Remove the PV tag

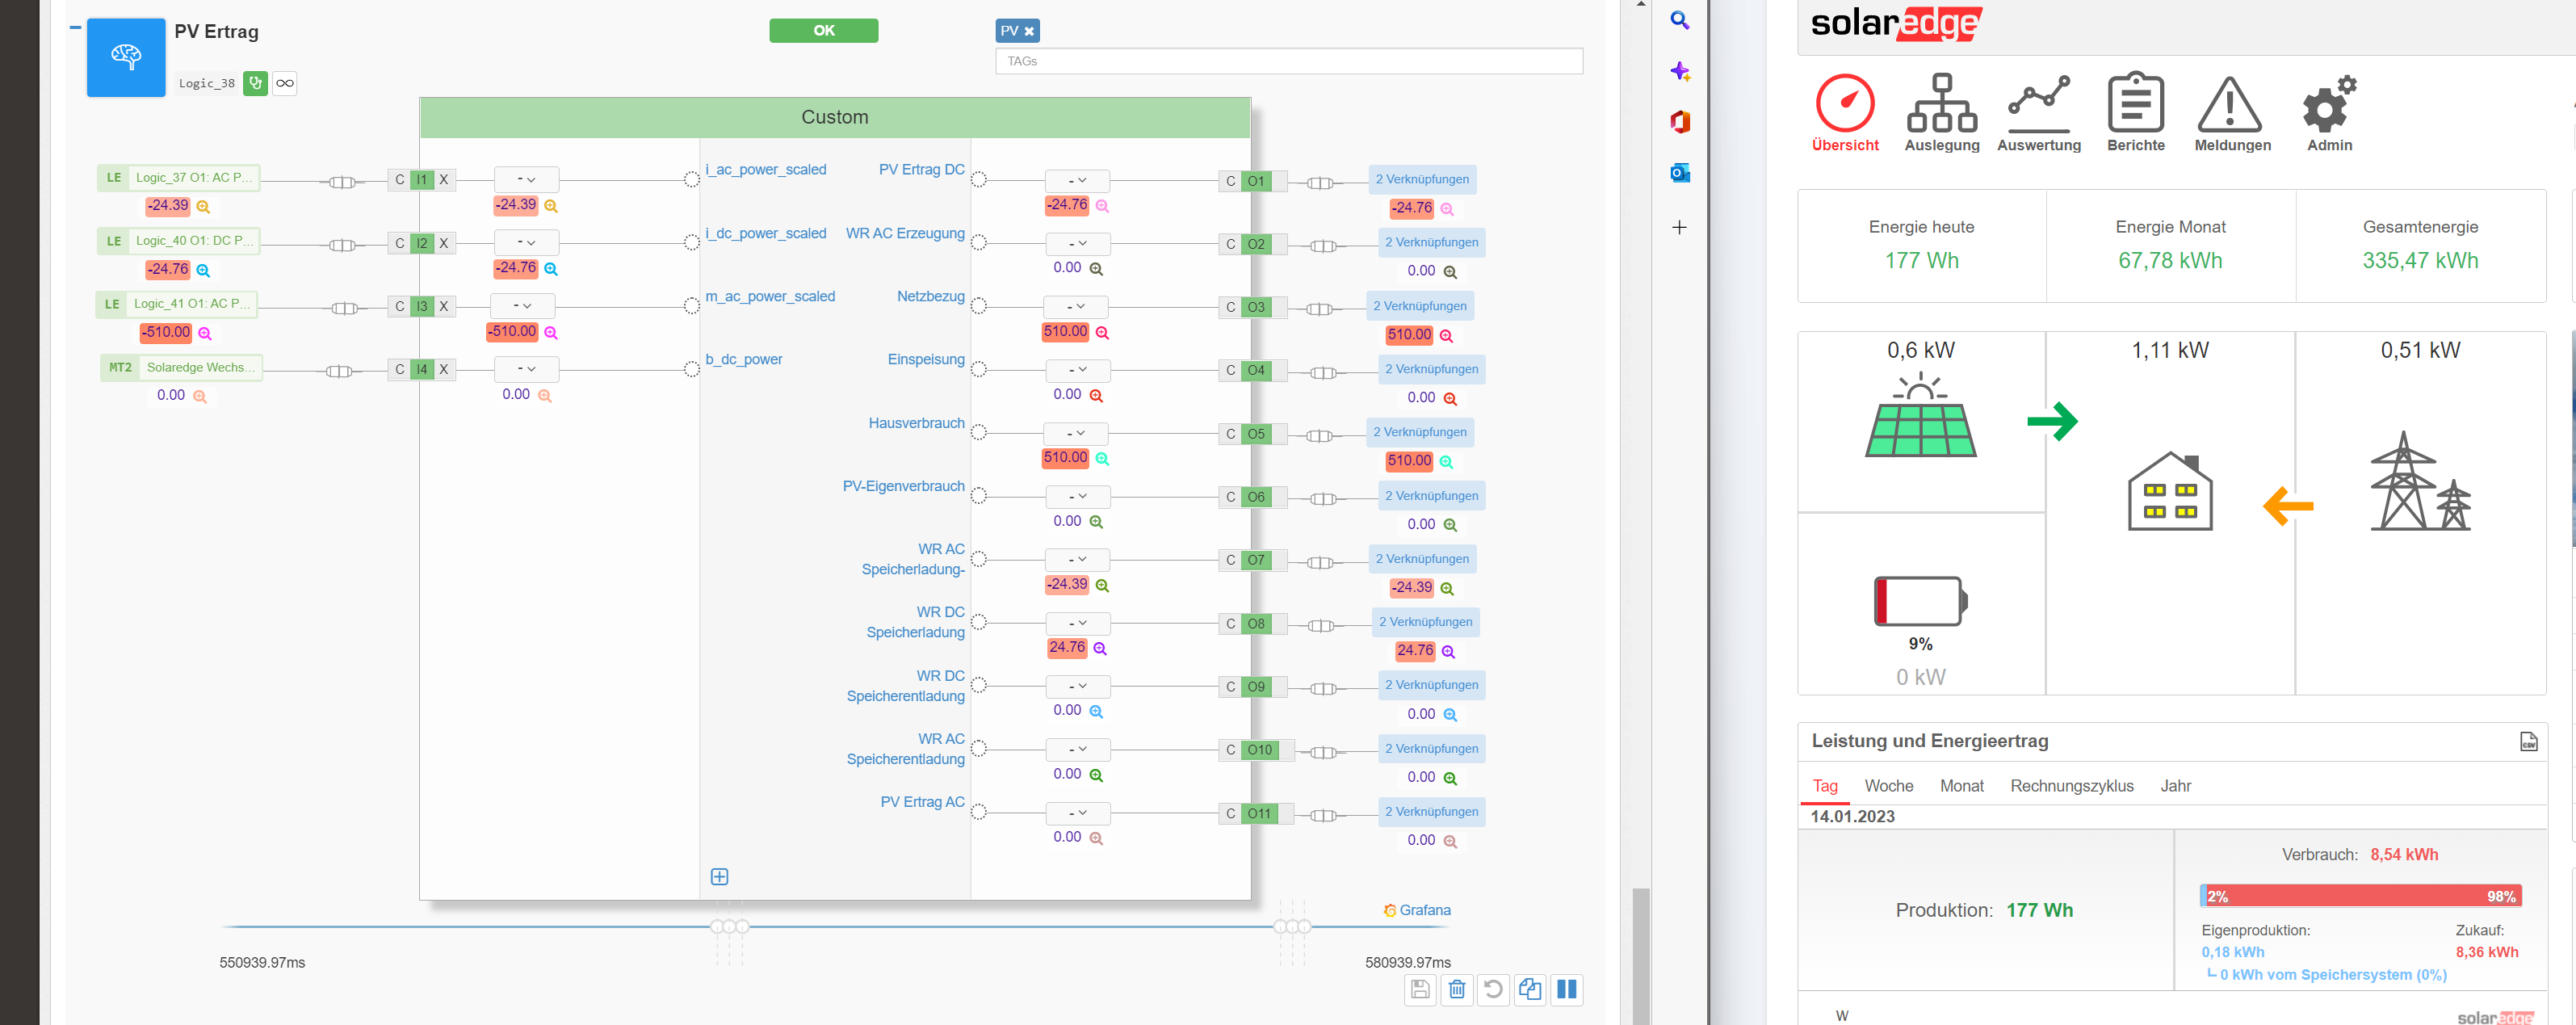click(1028, 31)
